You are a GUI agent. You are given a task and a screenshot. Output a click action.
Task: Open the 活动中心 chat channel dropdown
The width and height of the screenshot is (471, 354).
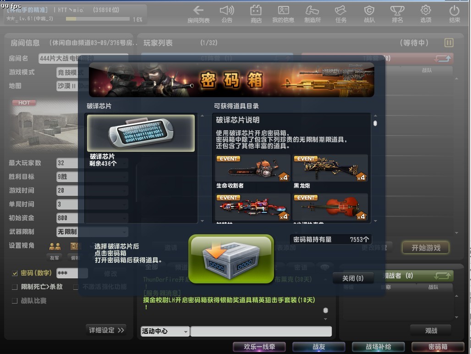pyautogui.click(x=165, y=331)
